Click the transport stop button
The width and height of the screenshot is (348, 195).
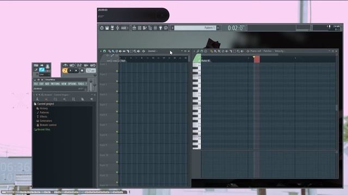[x=76, y=71]
